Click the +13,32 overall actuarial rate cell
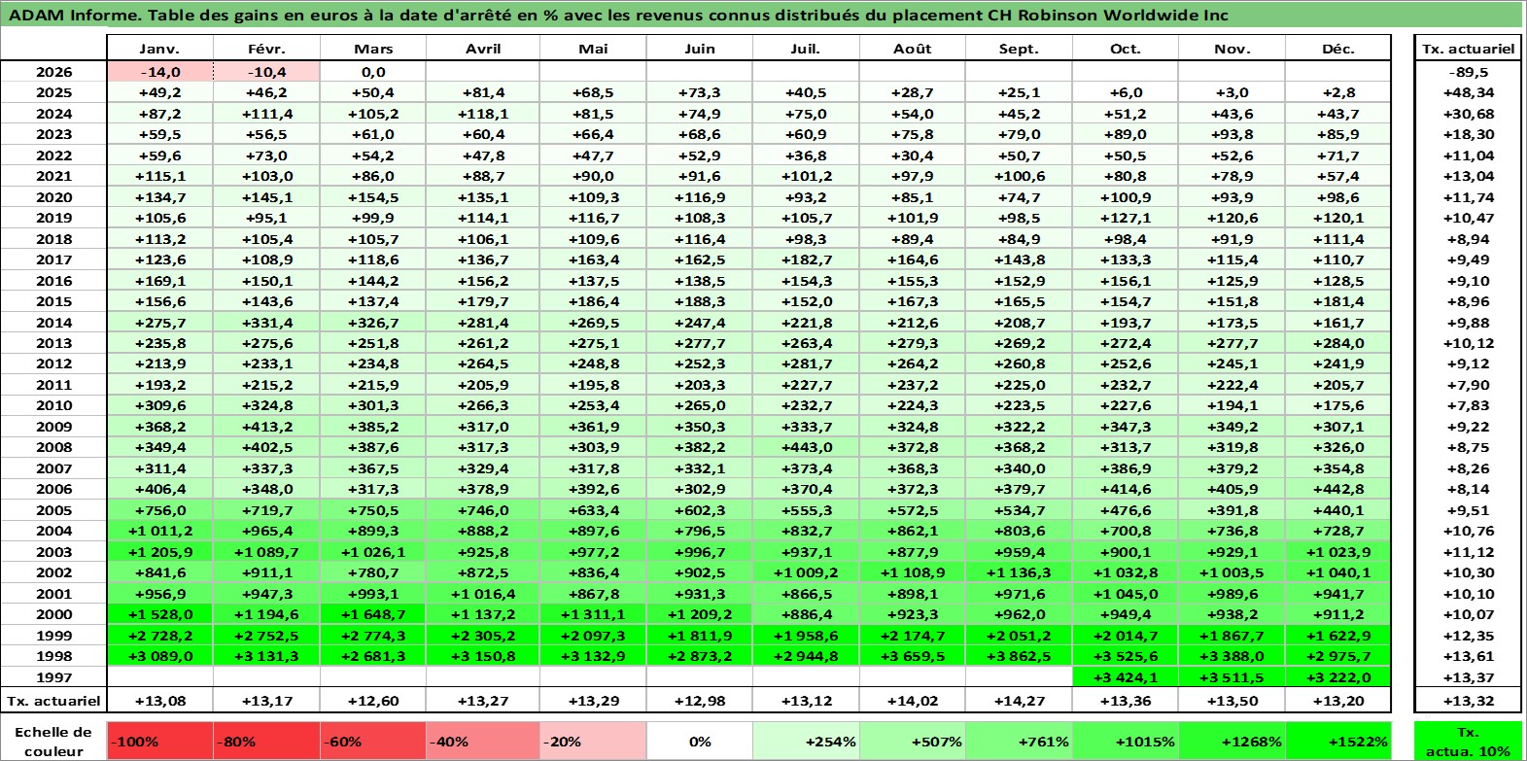Viewport: 1527px width, 761px height. 1469,701
